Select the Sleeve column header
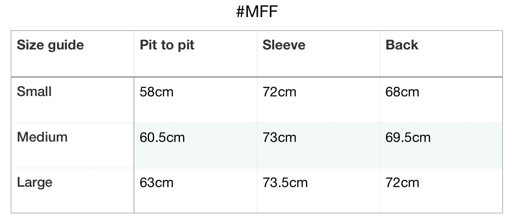Viewport: 514px width, 223px height. click(x=284, y=45)
